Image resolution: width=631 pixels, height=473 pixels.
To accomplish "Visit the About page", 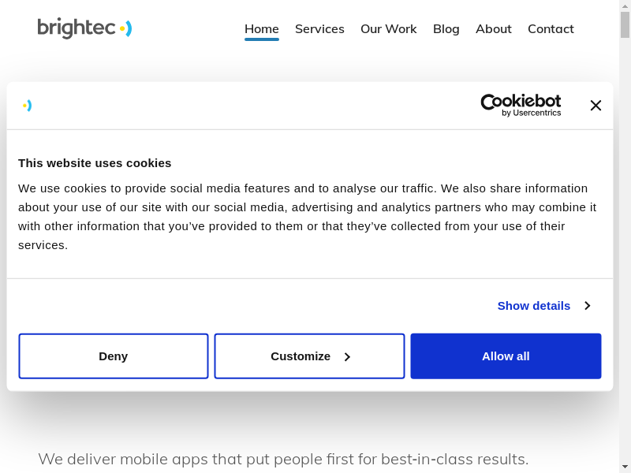I will [493, 29].
